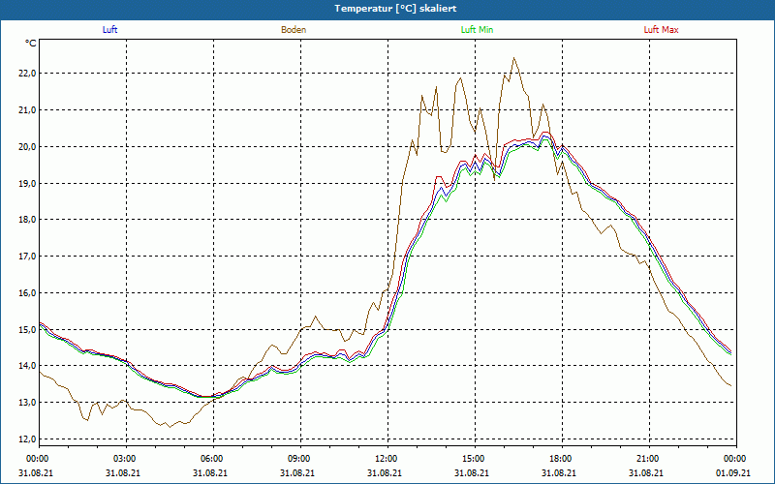Screen dimensions: 775x484
Task: Click the 09:00 time axis label
Action: tap(301, 459)
